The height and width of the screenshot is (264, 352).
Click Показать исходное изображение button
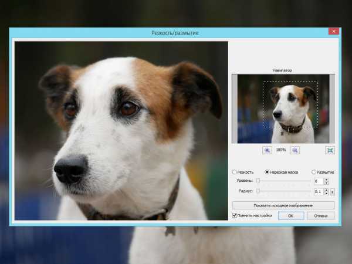pyautogui.click(x=283, y=205)
